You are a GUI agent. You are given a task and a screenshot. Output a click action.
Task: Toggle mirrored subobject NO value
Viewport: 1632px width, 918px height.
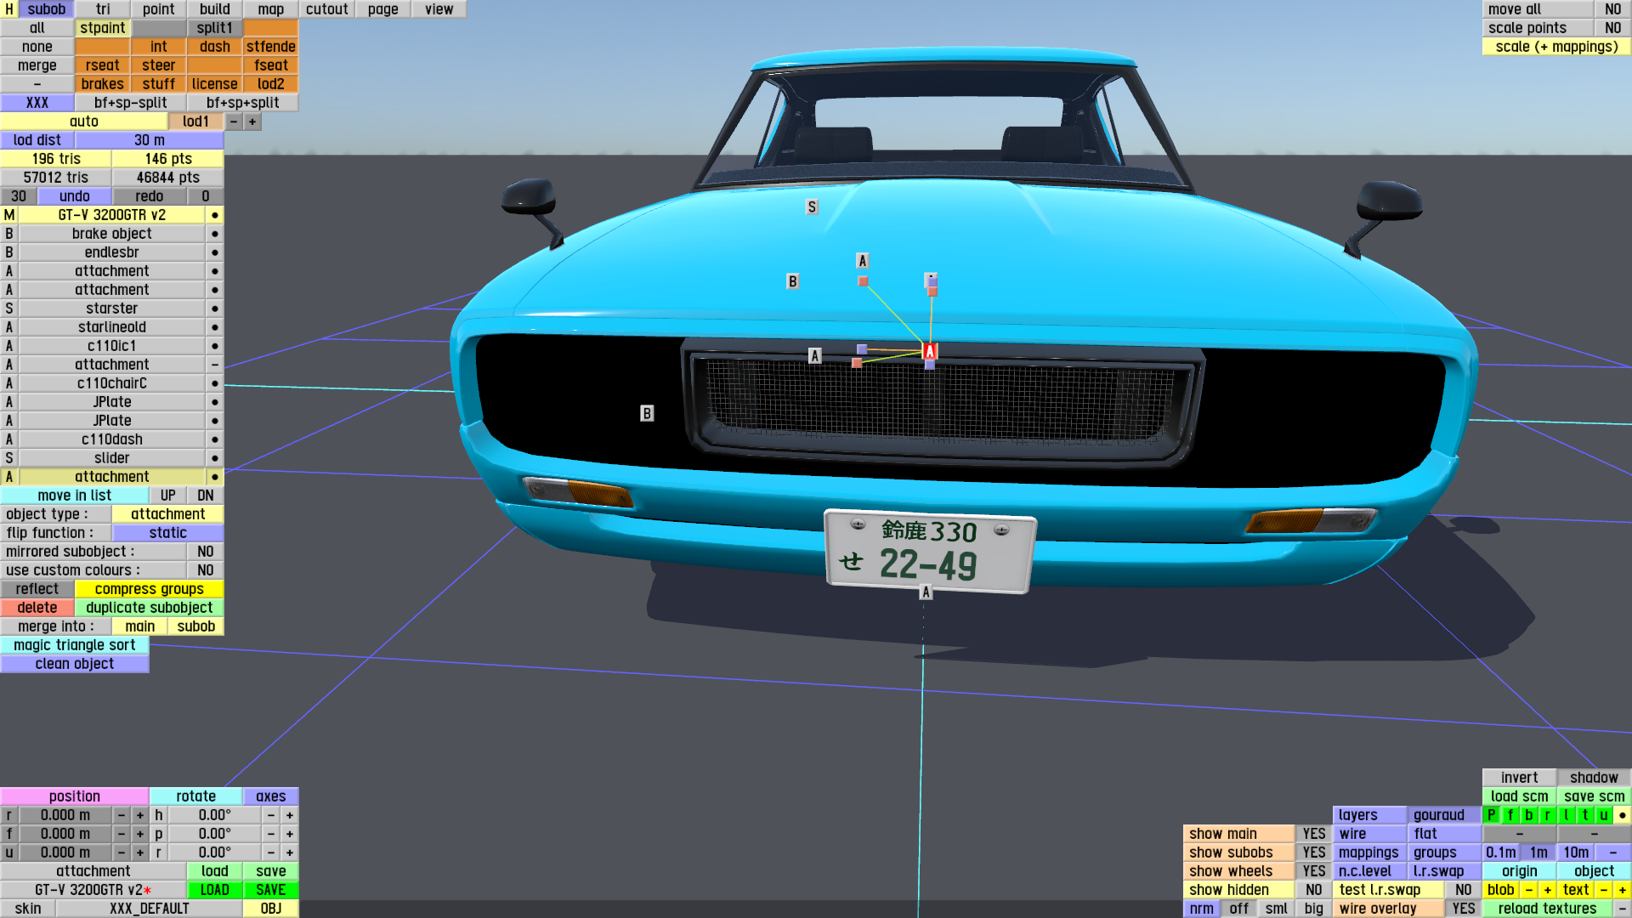(x=205, y=552)
